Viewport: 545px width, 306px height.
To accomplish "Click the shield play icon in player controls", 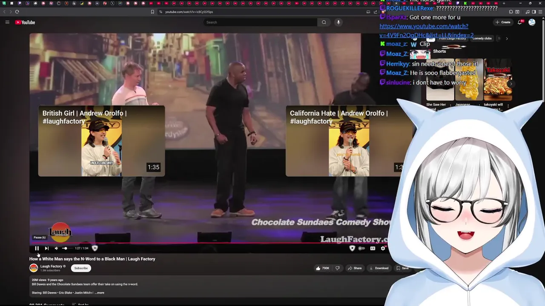I will pyautogui.click(x=352, y=248).
